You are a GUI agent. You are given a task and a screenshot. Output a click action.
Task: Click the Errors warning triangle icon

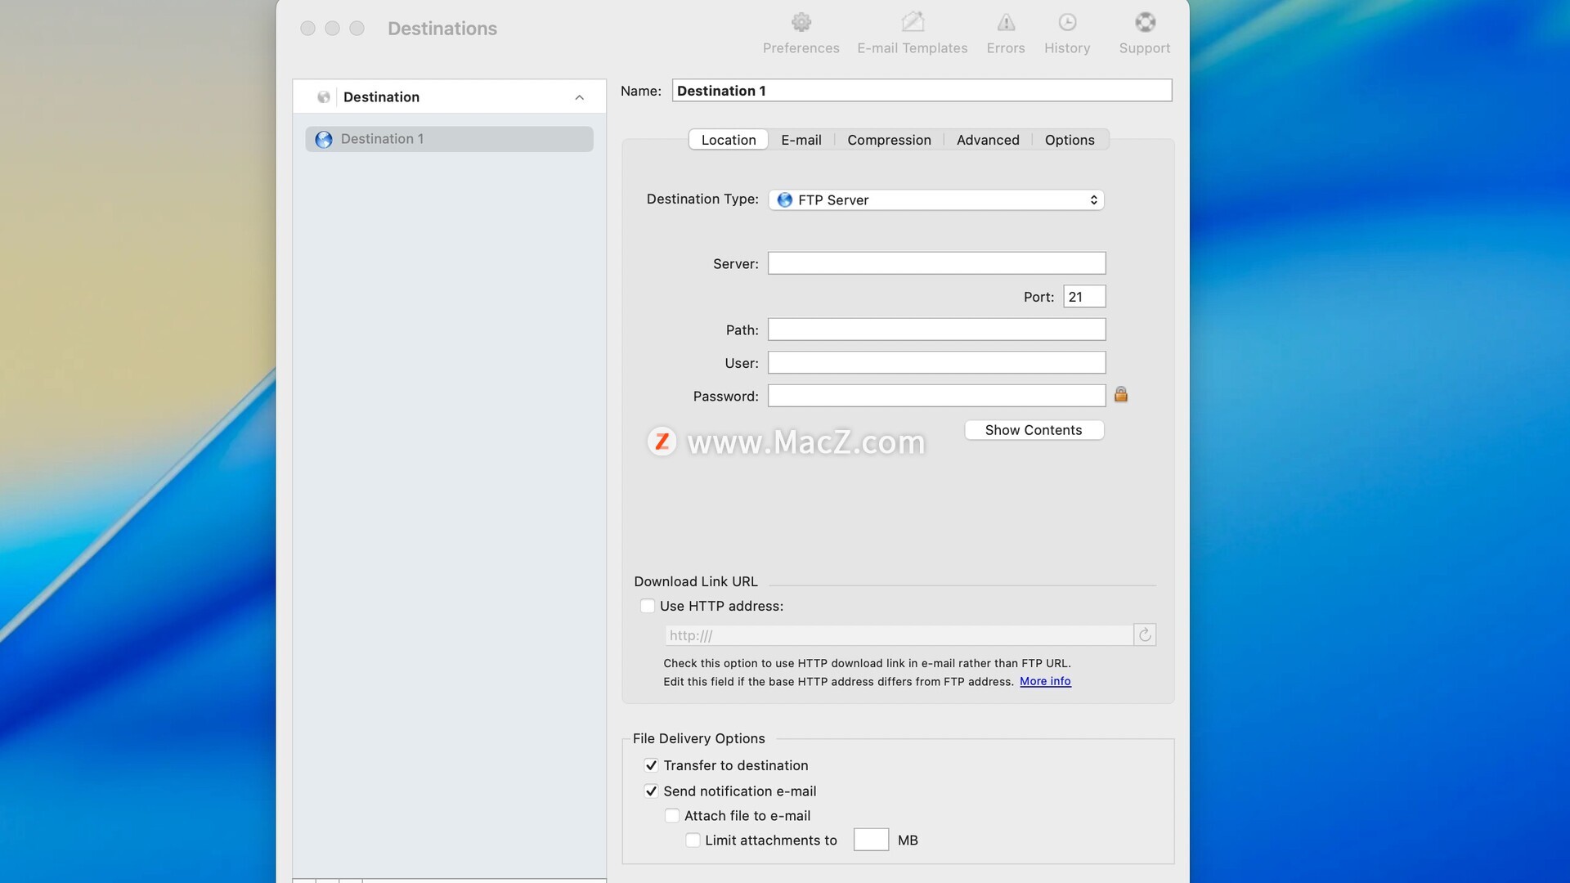[1006, 23]
